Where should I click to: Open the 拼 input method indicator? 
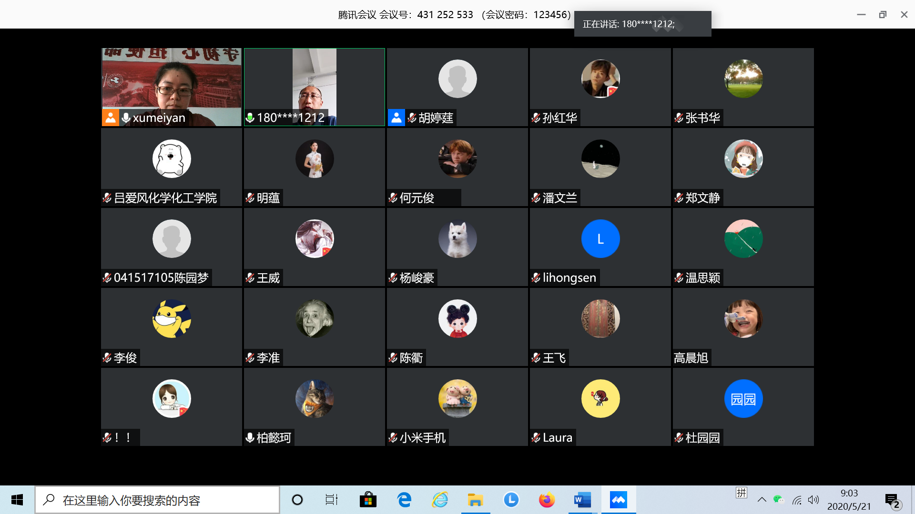pyautogui.click(x=742, y=493)
